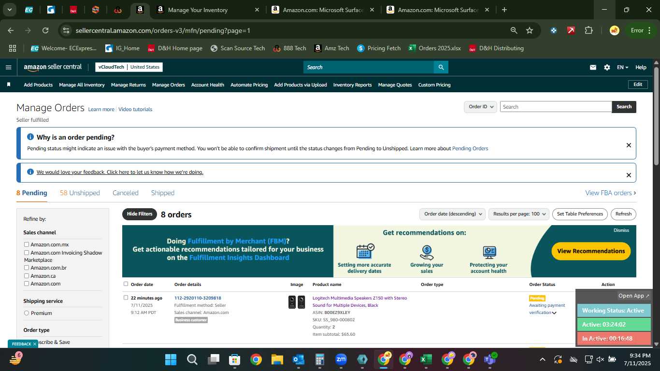The height and width of the screenshot is (371, 660).
Task: Open the mail messages icon
Action: (x=593, y=67)
